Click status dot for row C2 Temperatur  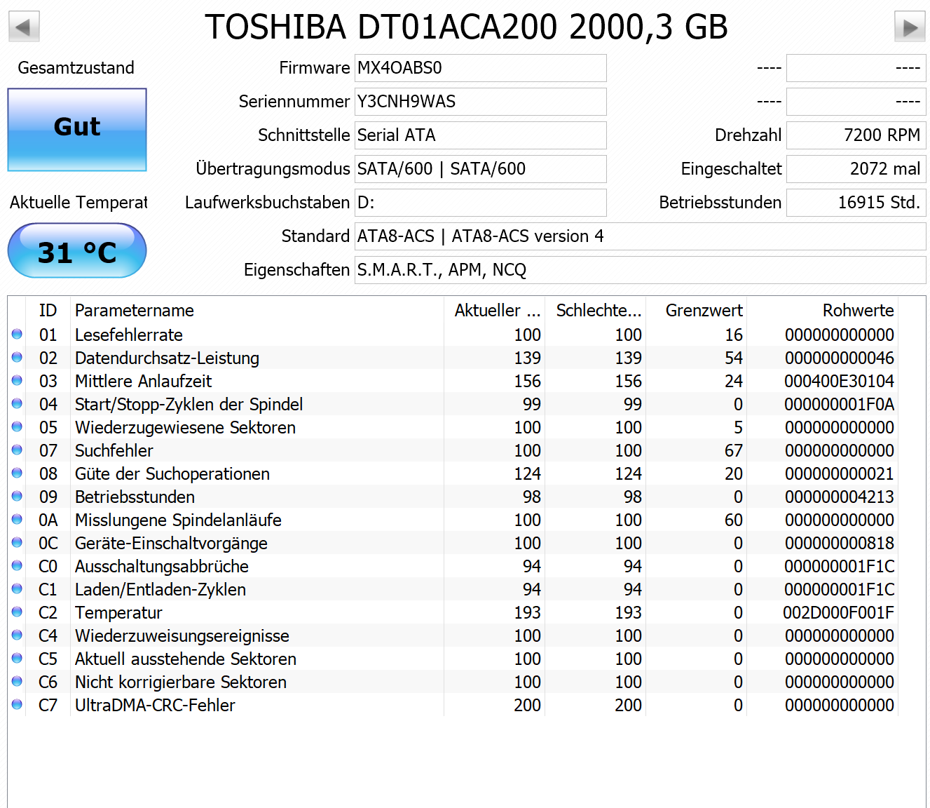(17, 612)
